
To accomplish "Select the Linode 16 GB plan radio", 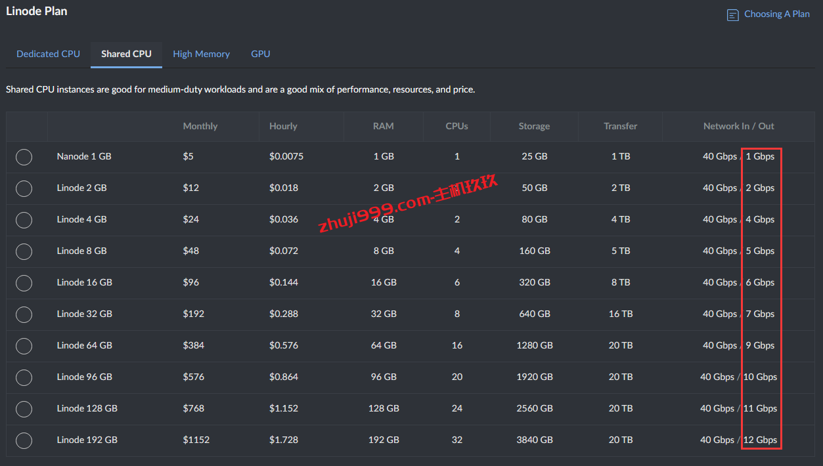I will [24, 283].
